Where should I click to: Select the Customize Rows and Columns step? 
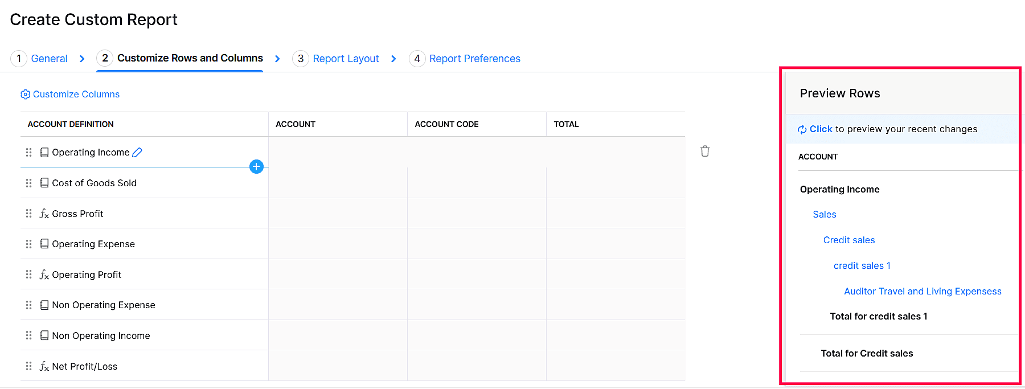pyautogui.click(x=190, y=58)
